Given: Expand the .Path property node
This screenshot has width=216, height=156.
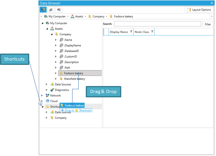Looking at the screenshot, I should (x=56, y=68).
